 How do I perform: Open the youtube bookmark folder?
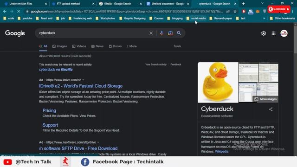tap(25, 19)
